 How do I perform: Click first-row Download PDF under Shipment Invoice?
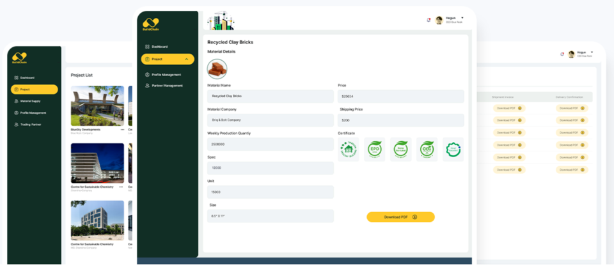(x=509, y=108)
